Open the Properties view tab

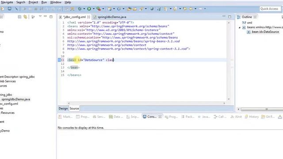(83, 117)
